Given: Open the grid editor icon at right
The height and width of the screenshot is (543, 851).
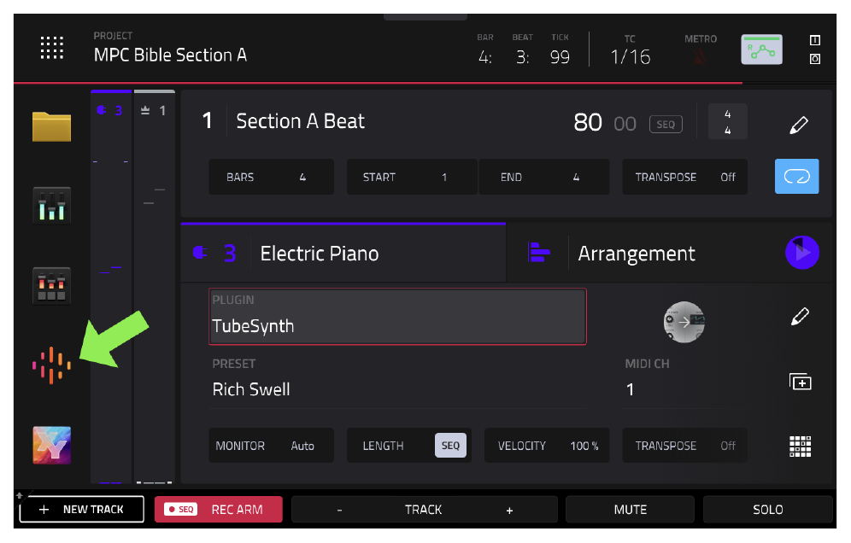Looking at the screenshot, I should click(x=800, y=446).
